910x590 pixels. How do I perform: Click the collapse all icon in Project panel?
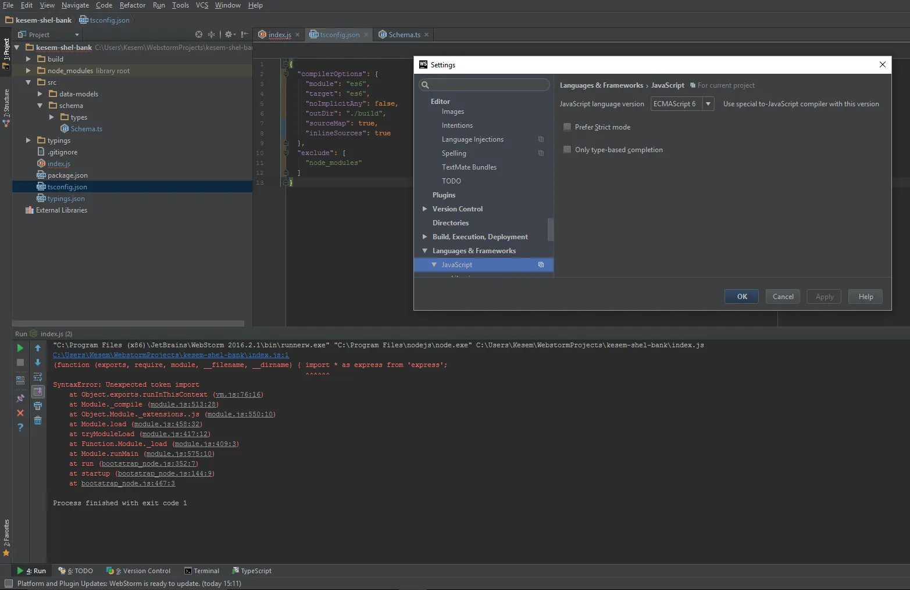pyautogui.click(x=212, y=35)
